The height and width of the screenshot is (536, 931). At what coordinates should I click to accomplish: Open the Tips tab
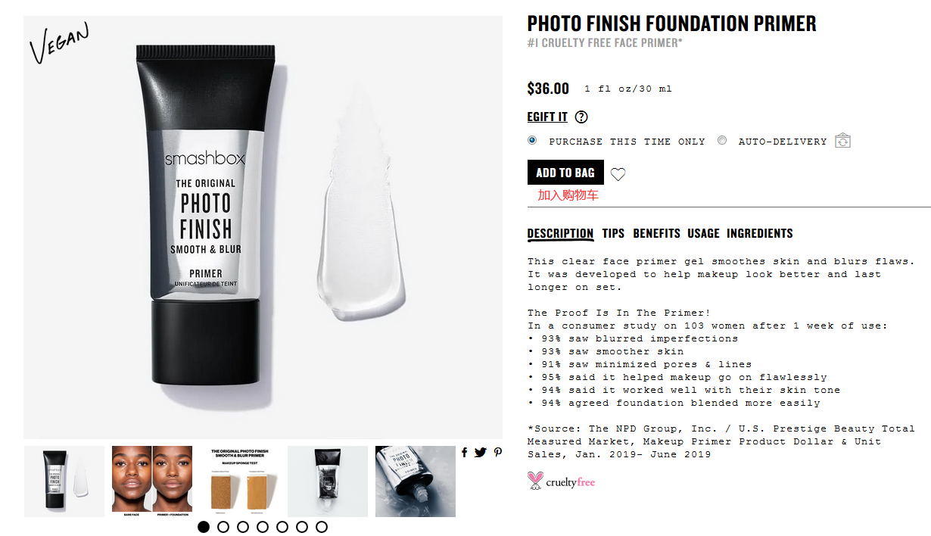tap(613, 233)
